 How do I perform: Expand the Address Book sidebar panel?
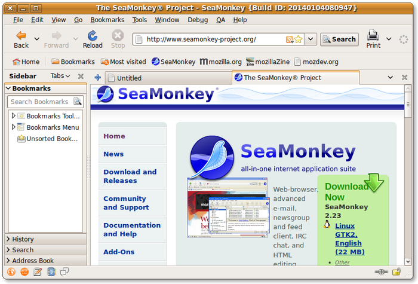(x=45, y=260)
